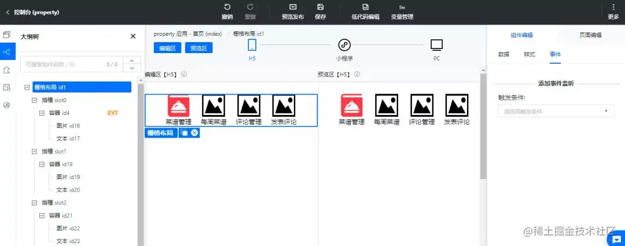Jump to the next search result with the down arrow
The height and width of the screenshot is (246, 625).
132,68
